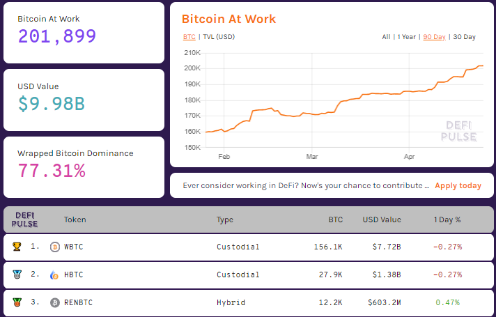This screenshot has height=317, width=496.
Task: Switch chart unit to TVL (USD)
Action: click(x=218, y=37)
